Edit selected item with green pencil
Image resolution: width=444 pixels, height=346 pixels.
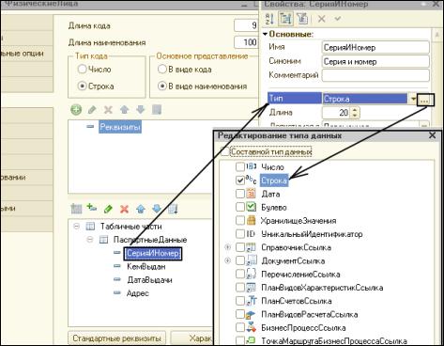(x=108, y=209)
